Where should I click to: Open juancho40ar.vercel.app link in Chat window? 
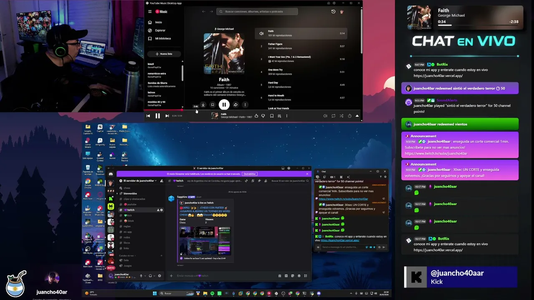(x=340, y=240)
